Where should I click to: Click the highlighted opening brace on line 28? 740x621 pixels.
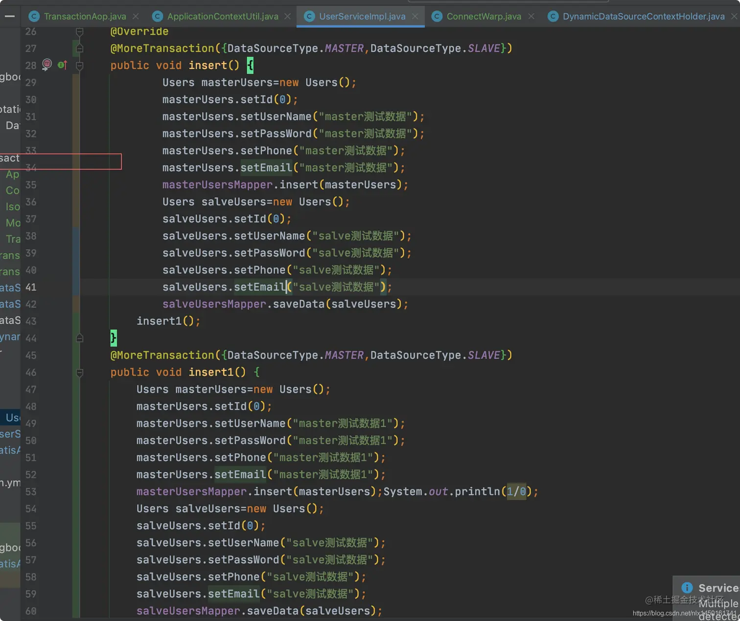[x=250, y=66]
